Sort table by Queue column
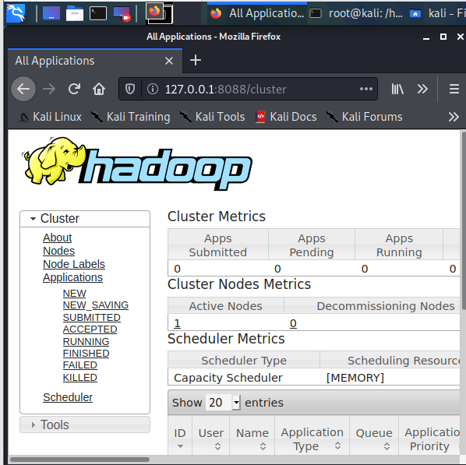This screenshot has height=465, width=466. pos(374,435)
